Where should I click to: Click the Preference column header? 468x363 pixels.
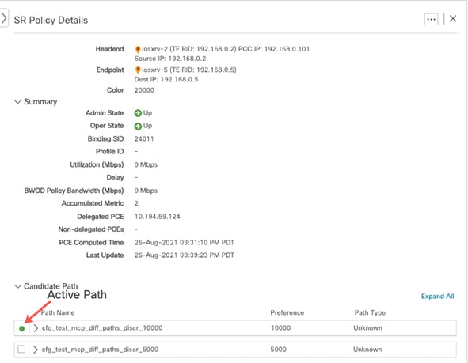pos(287,312)
